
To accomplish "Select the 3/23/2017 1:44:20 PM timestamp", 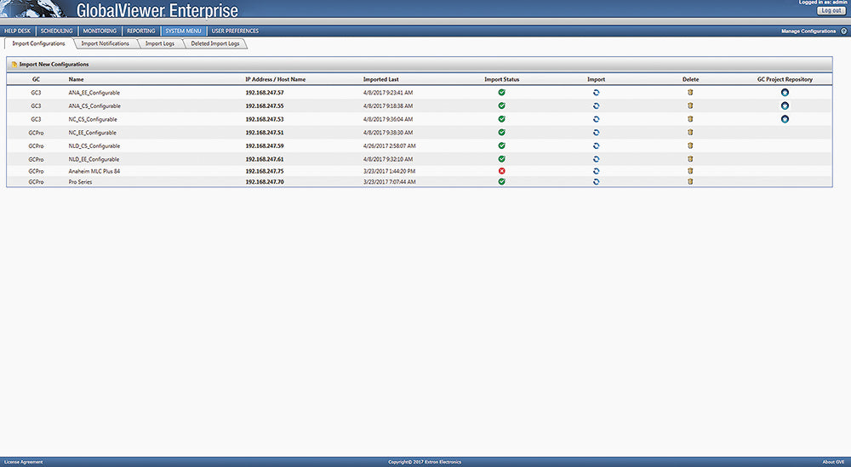I will tap(389, 171).
